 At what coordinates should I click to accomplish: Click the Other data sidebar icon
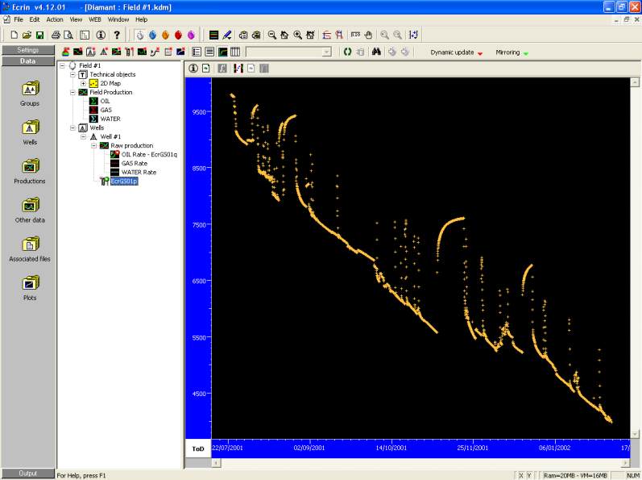click(29, 206)
